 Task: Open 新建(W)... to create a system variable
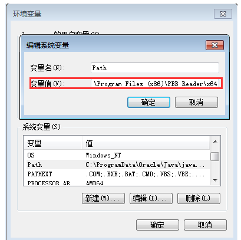click(x=103, y=198)
